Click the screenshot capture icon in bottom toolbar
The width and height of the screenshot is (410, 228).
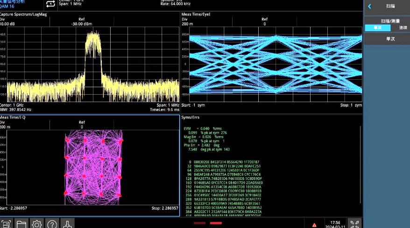click(x=6, y=224)
